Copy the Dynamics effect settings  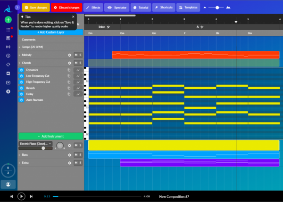(69, 70)
